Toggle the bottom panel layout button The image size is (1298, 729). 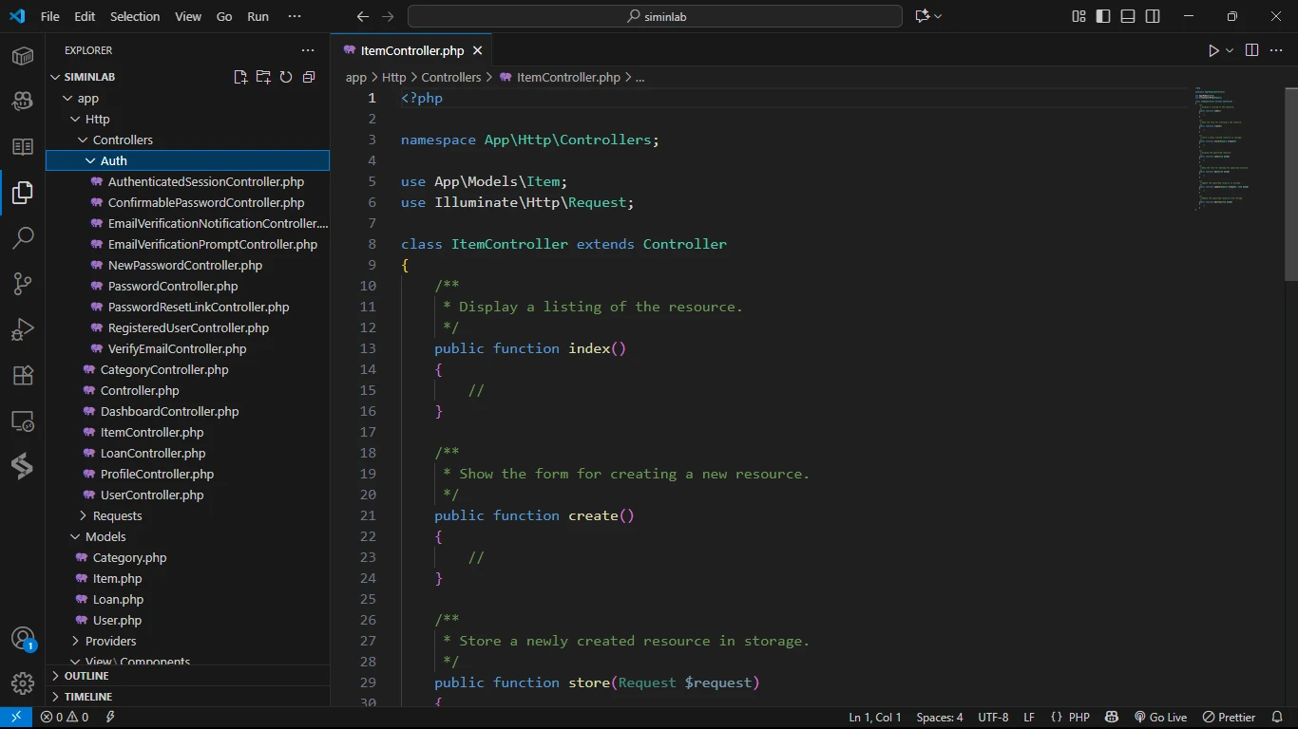[x=1128, y=16]
